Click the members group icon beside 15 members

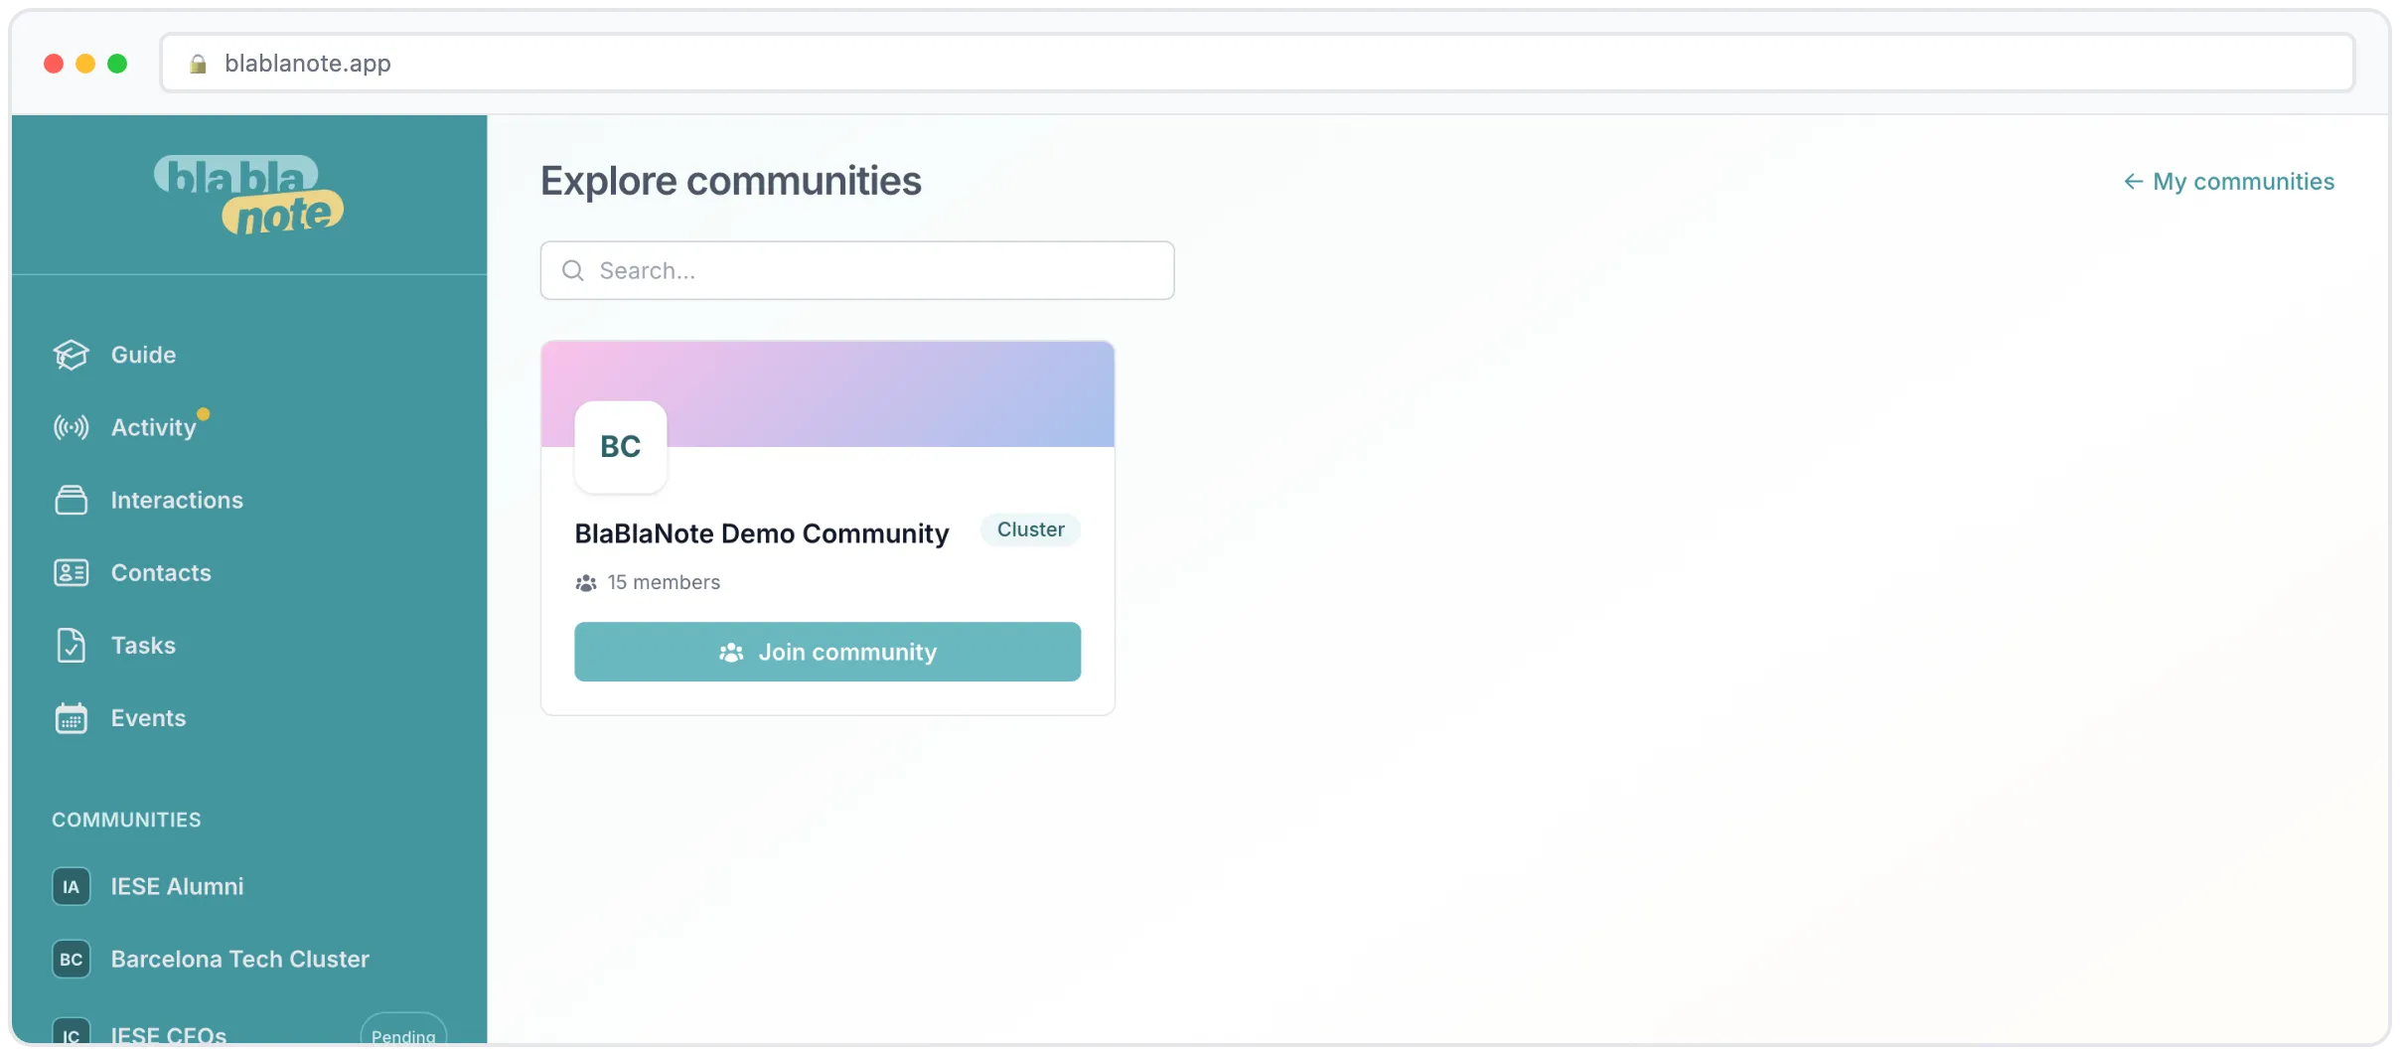click(586, 583)
